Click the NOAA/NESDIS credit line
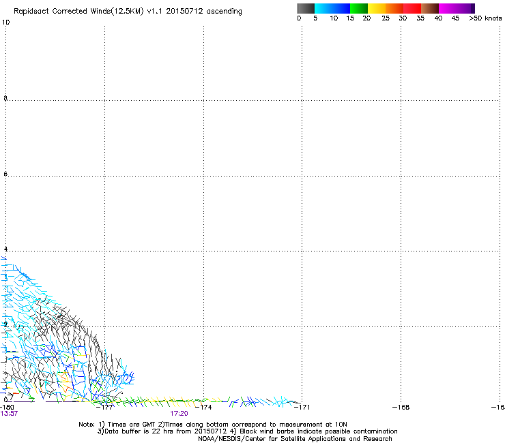 [295, 439]
